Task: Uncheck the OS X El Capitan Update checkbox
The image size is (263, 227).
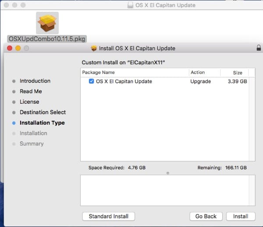Action: (91, 81)
